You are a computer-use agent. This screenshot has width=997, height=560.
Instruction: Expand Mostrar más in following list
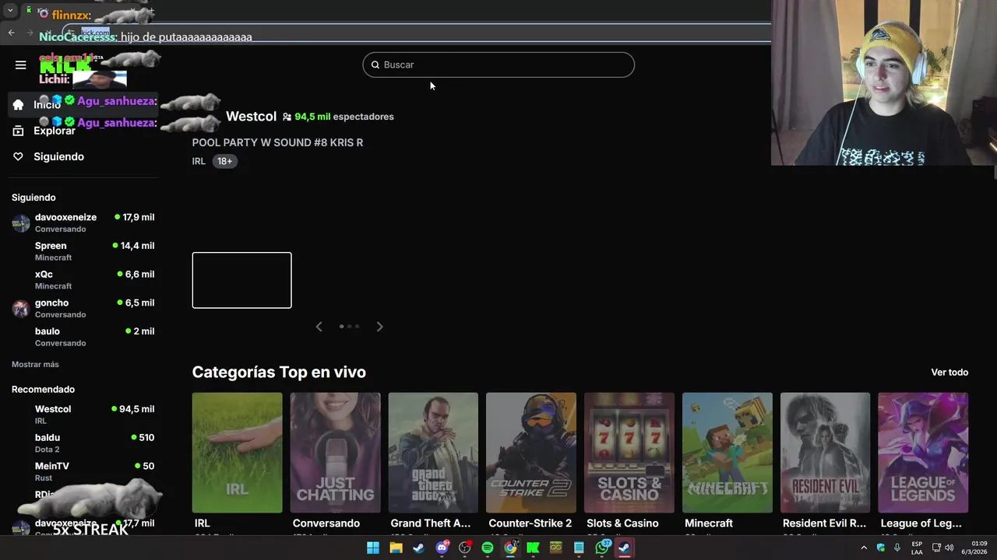pos(35,364)
